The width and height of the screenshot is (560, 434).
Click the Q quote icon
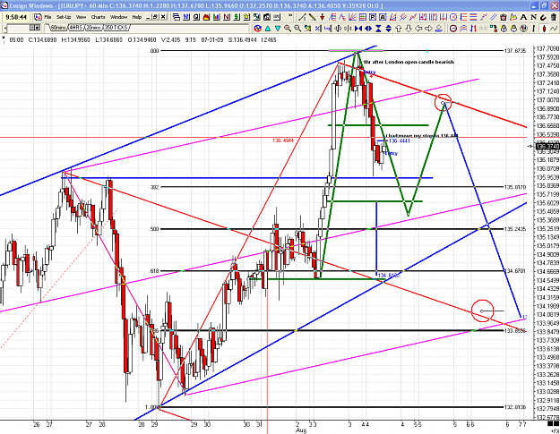click(196, 17)
